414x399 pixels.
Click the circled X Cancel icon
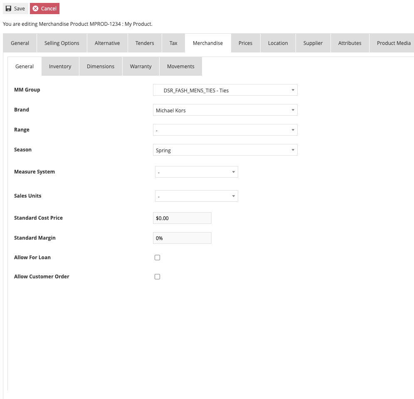click(x=35, y=8)
